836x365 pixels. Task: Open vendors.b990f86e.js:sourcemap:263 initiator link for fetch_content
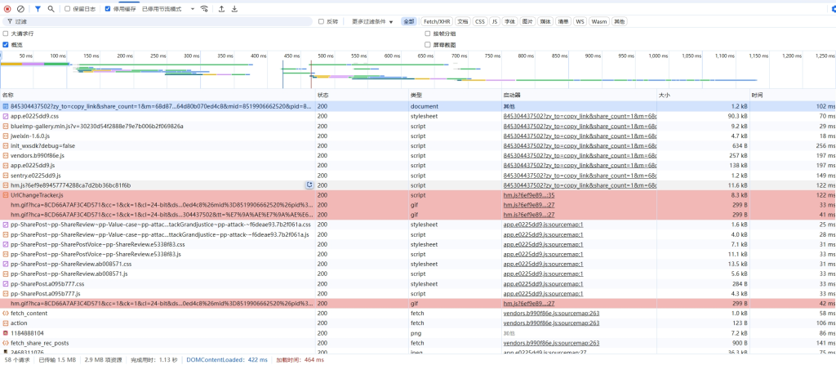[551, 313]
